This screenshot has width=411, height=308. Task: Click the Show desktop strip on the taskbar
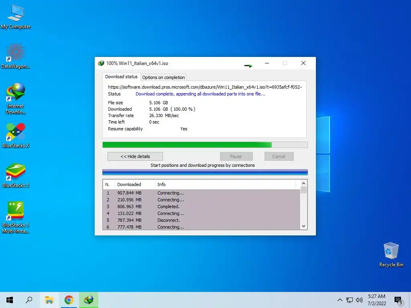(410, 300)
